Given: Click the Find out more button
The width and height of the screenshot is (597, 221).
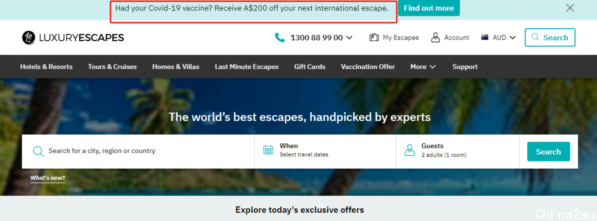Looking at the screenshot, I should pyautogui.click(x=429, y=8).
